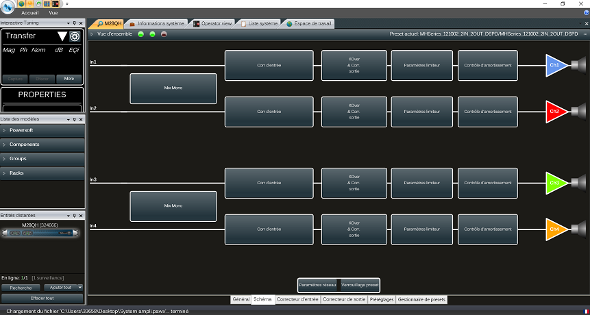Open the Transfer settings gear icon
Image resolution: width=590 pixels, height=315 pixels.
(75, 36)
